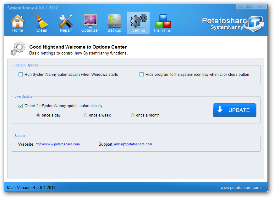Open the admin@potatoshare.com support email link
Screen dimensions: 274x198
[x=133, y=144]
